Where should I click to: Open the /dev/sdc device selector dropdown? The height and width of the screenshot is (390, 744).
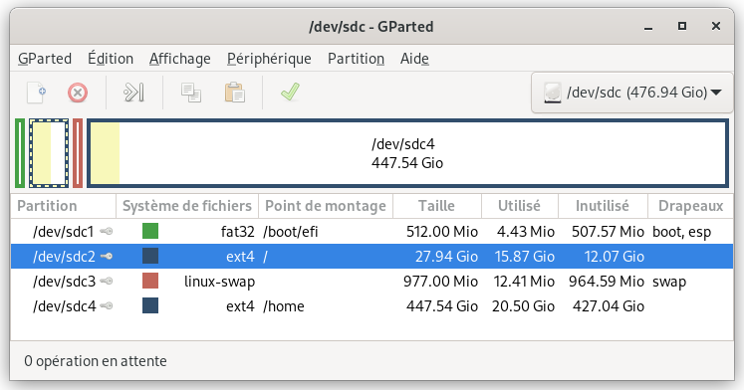632,93
